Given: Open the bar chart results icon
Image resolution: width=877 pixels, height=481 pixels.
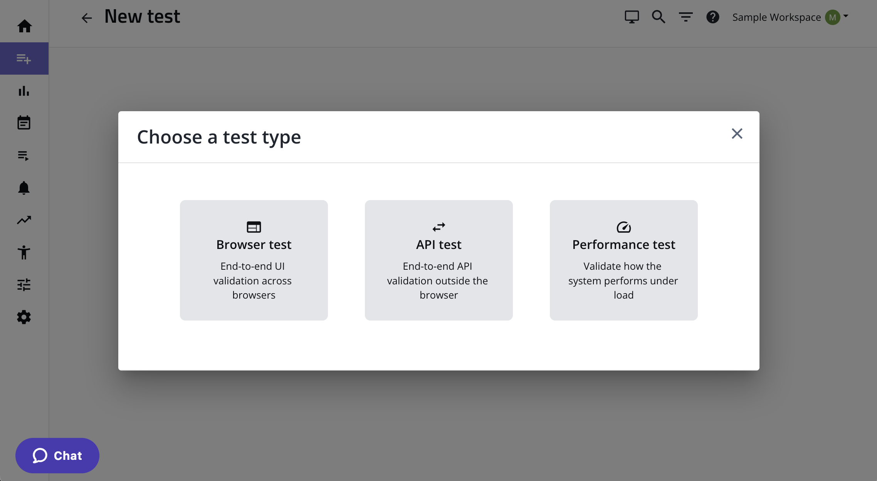Looking at the screenshot, I should 24,91.
